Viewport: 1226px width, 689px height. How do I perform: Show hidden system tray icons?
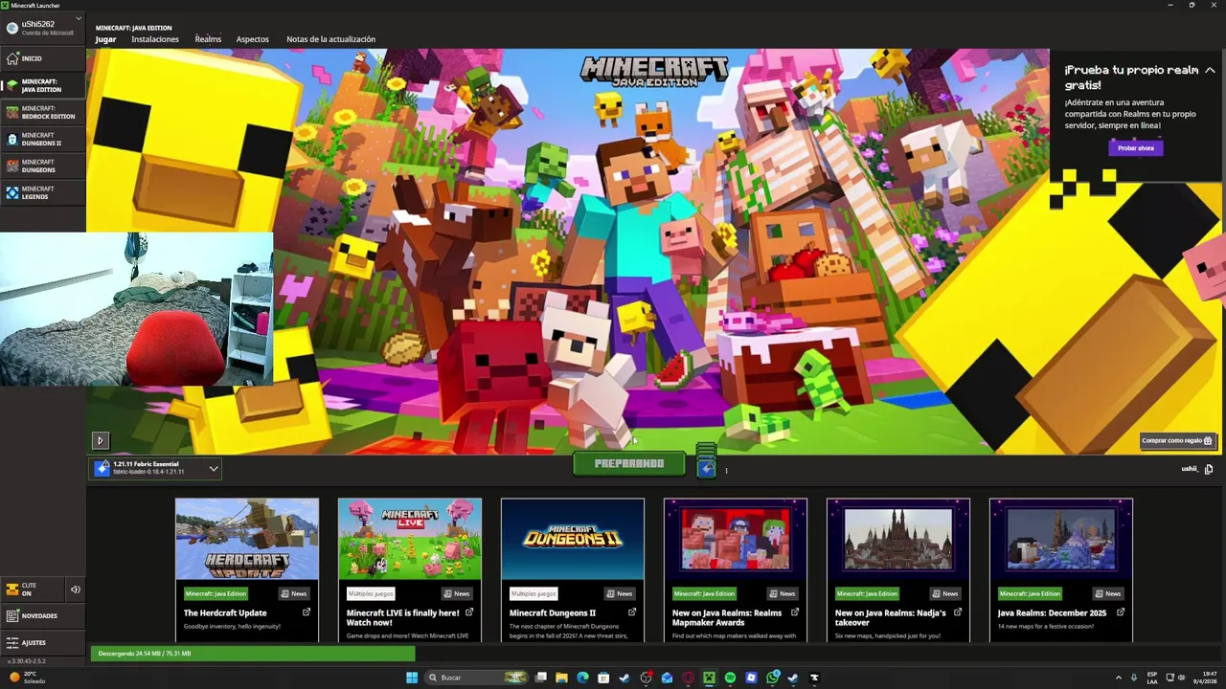[1118, 678]
